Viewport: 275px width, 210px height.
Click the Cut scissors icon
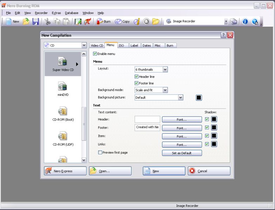pyautogui.click(x=47, y=22)
